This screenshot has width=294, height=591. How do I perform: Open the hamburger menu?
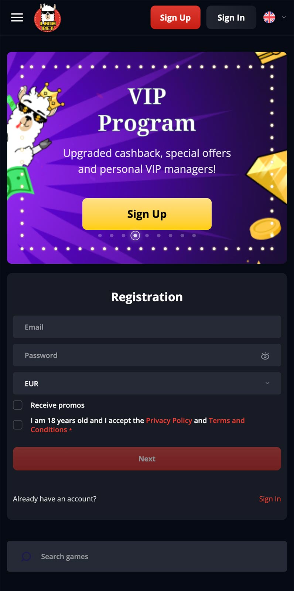[17, 17]
